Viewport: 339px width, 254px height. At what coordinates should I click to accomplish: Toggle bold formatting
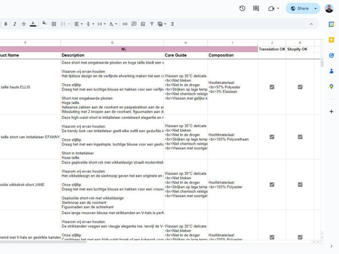click(x=6, y=24)
